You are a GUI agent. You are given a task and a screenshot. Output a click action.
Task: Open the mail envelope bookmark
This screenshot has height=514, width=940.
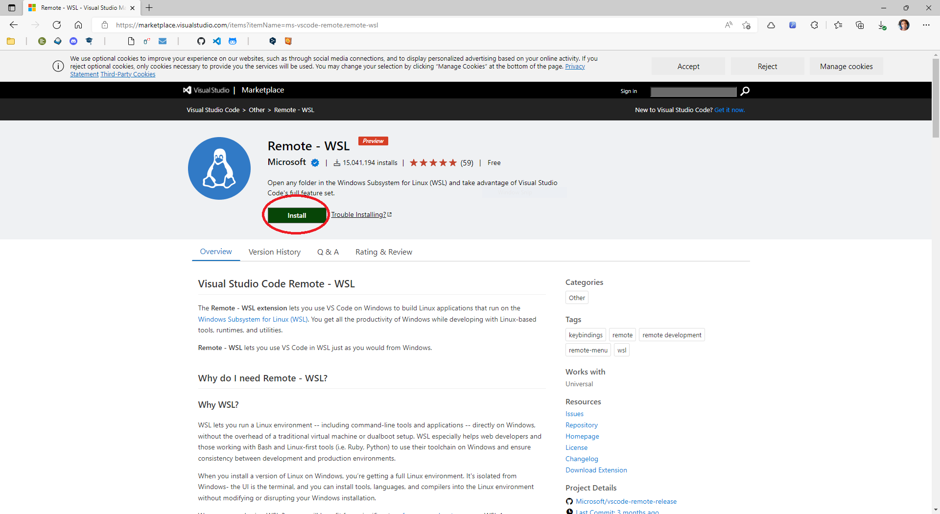point(163,41)
